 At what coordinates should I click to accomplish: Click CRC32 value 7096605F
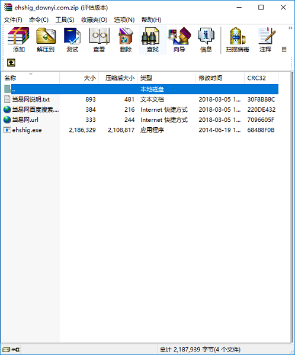click(261, 120)
